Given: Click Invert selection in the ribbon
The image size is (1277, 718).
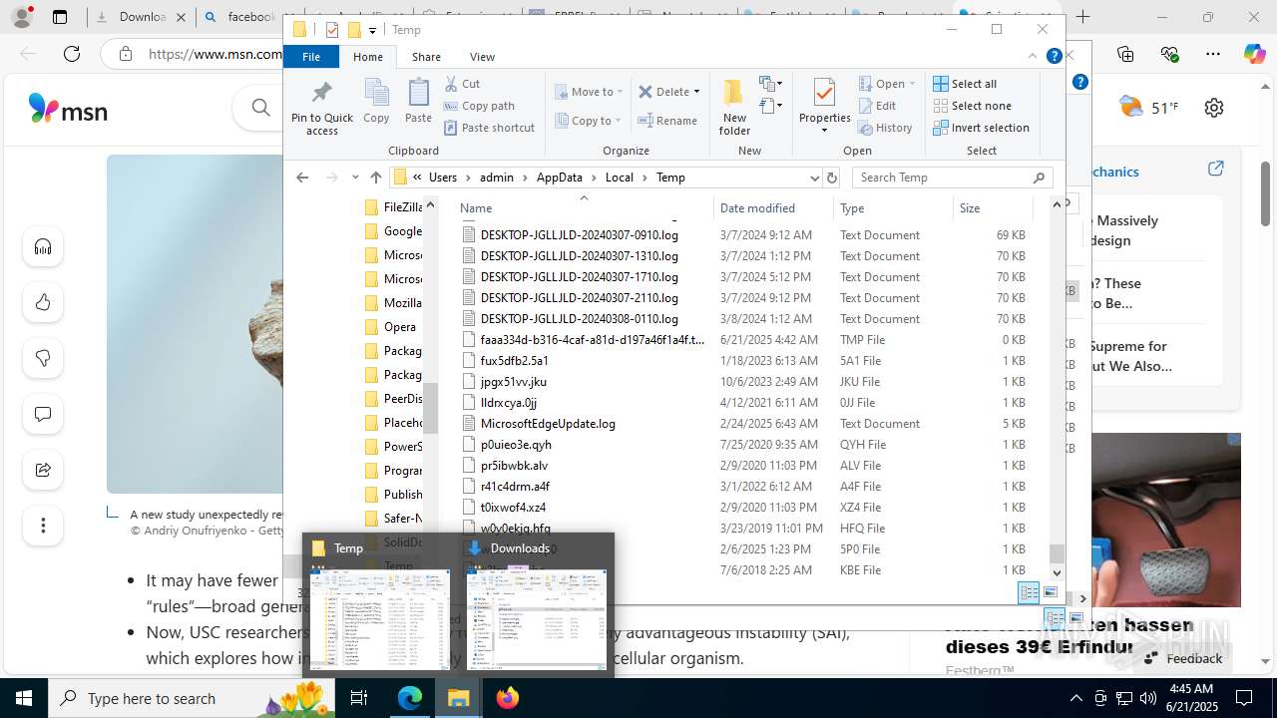Looking at the screenshot, I should [x=981, y=128].
